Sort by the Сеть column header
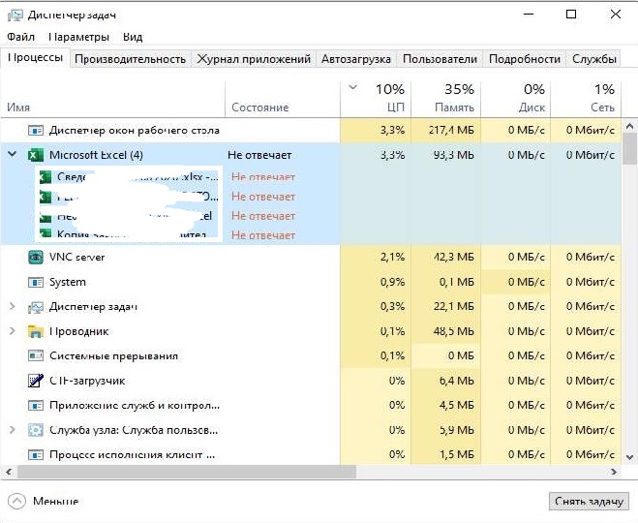 [x=586, y=100]
